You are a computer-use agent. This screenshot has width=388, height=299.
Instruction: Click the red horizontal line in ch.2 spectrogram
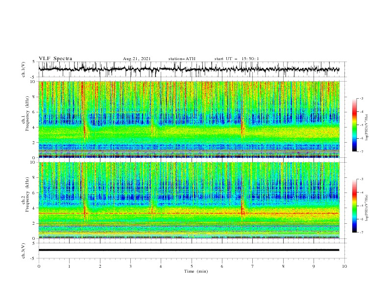click(189, 213)
